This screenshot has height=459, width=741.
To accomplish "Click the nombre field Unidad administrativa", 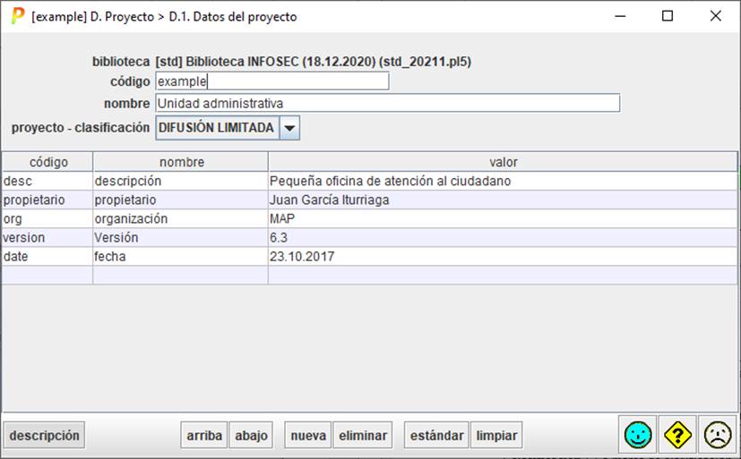I will click(x=386, y=104).
